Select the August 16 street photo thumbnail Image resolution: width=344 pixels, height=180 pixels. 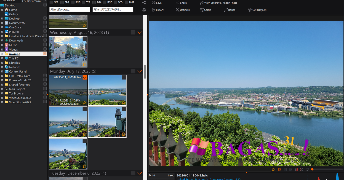[68, 52]
